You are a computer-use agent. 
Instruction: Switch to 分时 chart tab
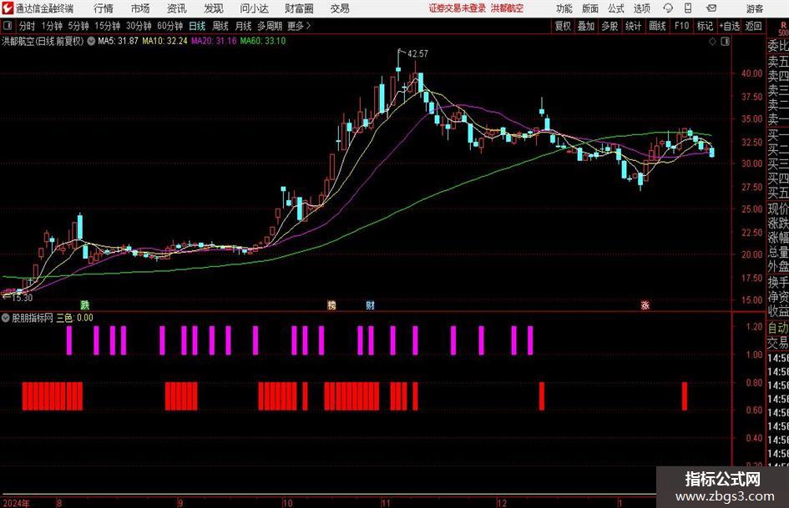click(x=27, y=26)
